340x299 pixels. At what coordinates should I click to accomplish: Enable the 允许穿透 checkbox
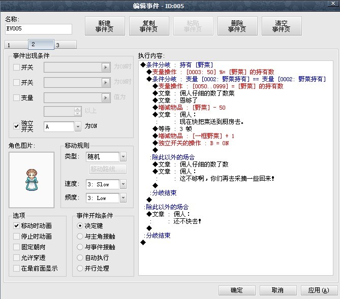16,257
